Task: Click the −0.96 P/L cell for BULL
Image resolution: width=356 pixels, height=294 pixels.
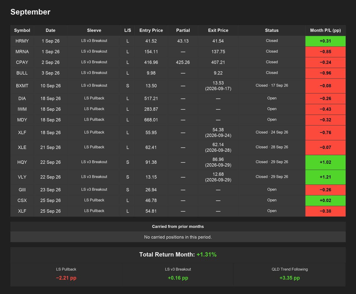Action: 325,73
